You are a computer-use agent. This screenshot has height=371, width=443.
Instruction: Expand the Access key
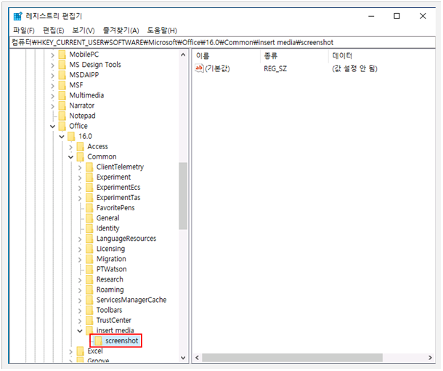(70, 147)
